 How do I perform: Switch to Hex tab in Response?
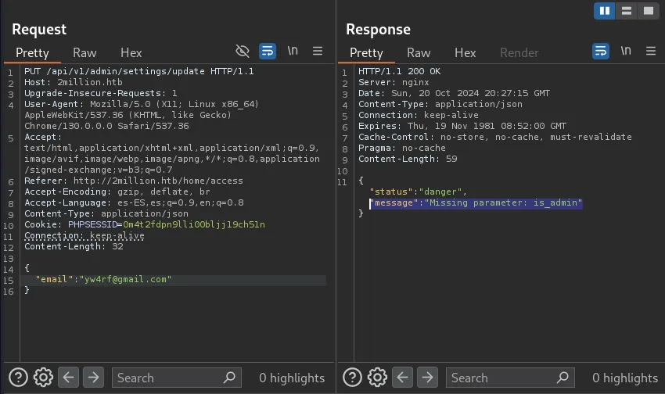[x=465, y=52]
